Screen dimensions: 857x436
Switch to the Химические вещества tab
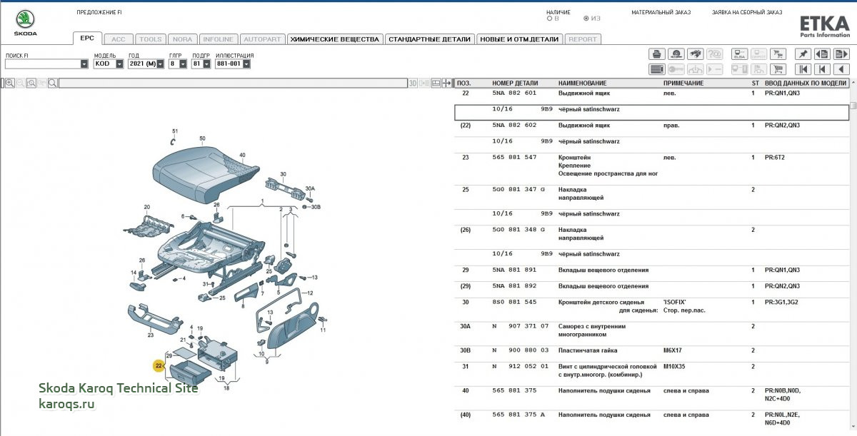(x=334, y=39)
